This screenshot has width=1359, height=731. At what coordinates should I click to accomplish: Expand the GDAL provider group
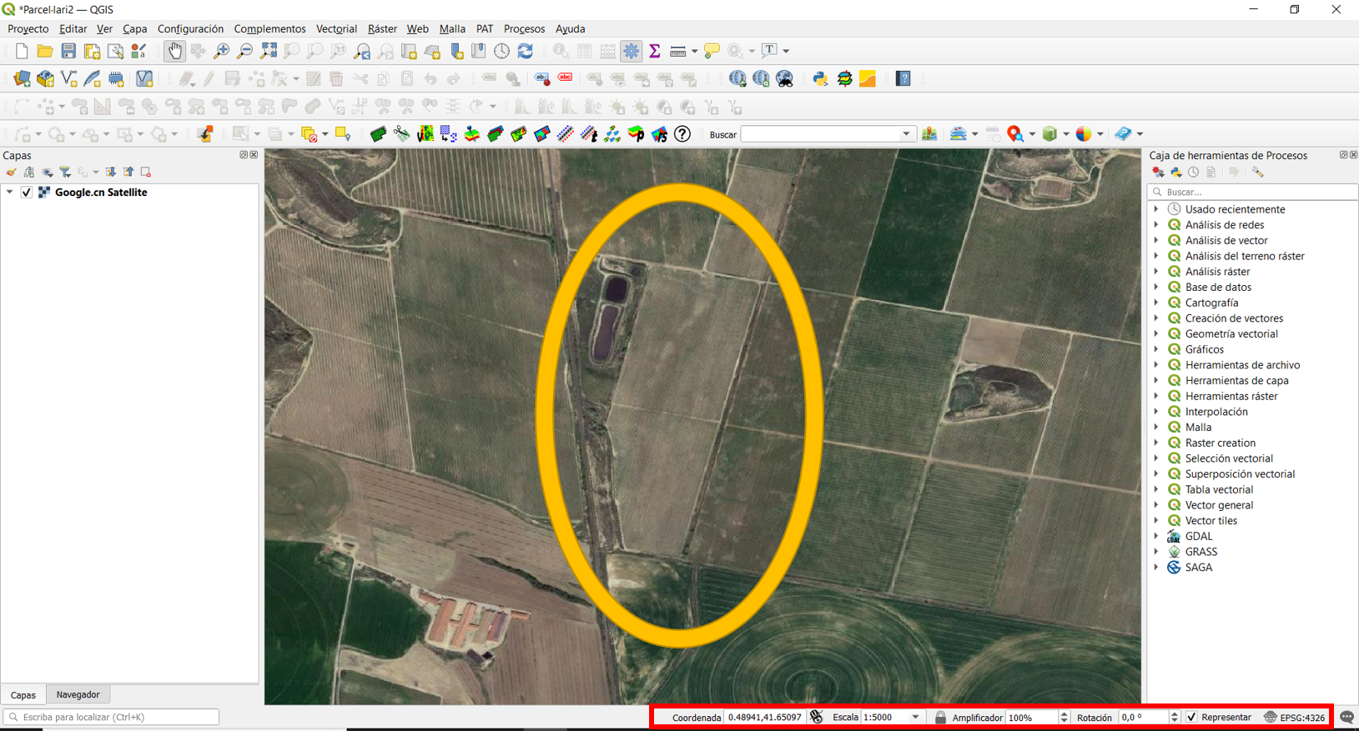[1156, 536]
